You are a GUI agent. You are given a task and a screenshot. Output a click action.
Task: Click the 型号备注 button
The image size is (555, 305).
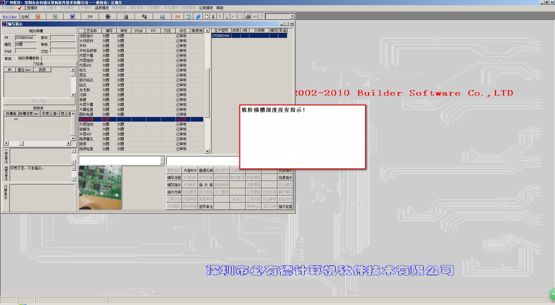(x=206, y=207)
